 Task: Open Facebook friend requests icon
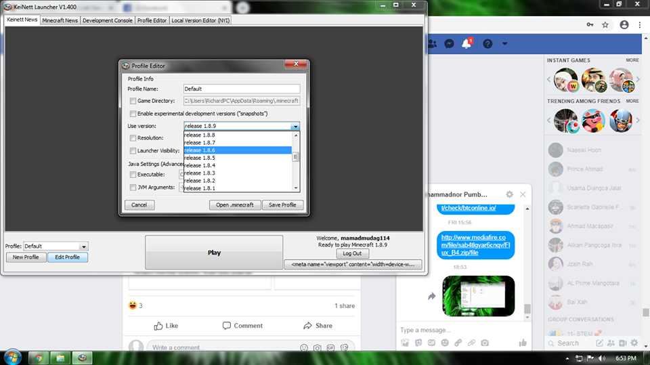(433, 43)
